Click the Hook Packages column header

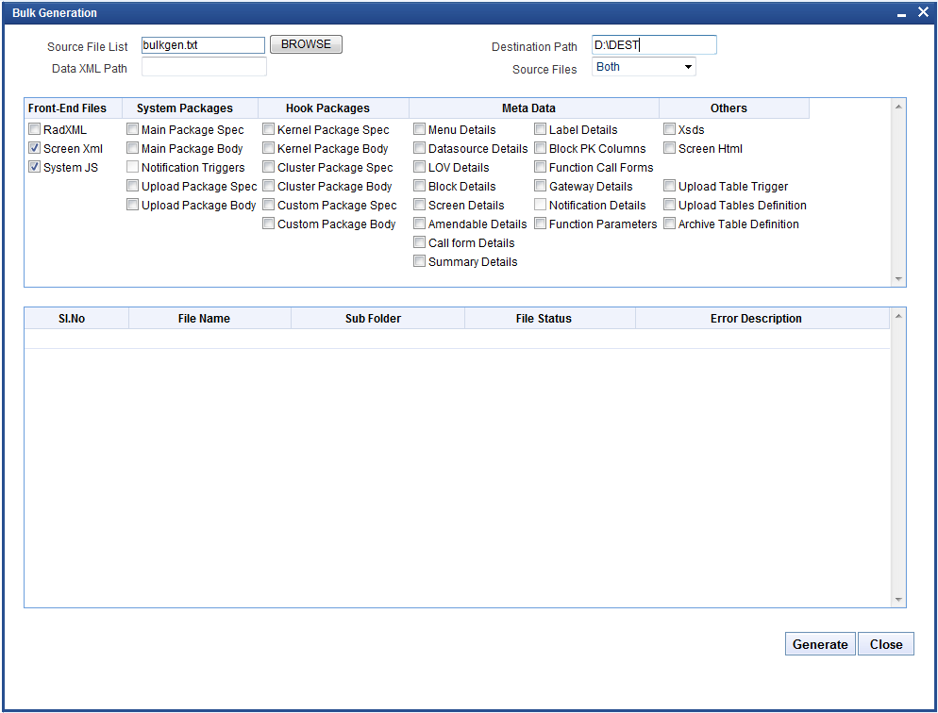pyautogui.click(x=334, y=108)
